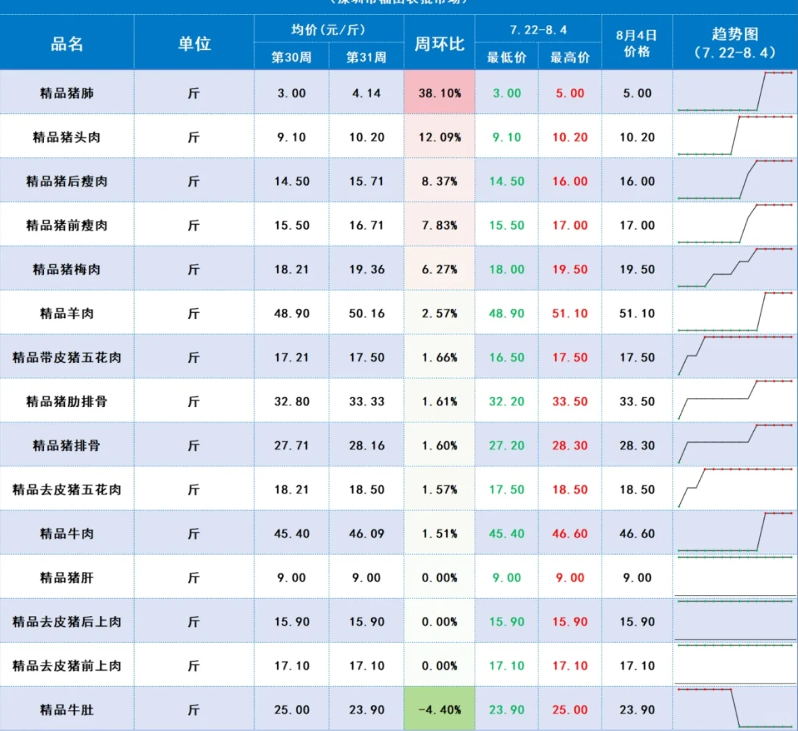798x731 pixels.
Task: Open the trend sparkline for 精品去皮猪前上肉
Action: (x=735, y=665)
